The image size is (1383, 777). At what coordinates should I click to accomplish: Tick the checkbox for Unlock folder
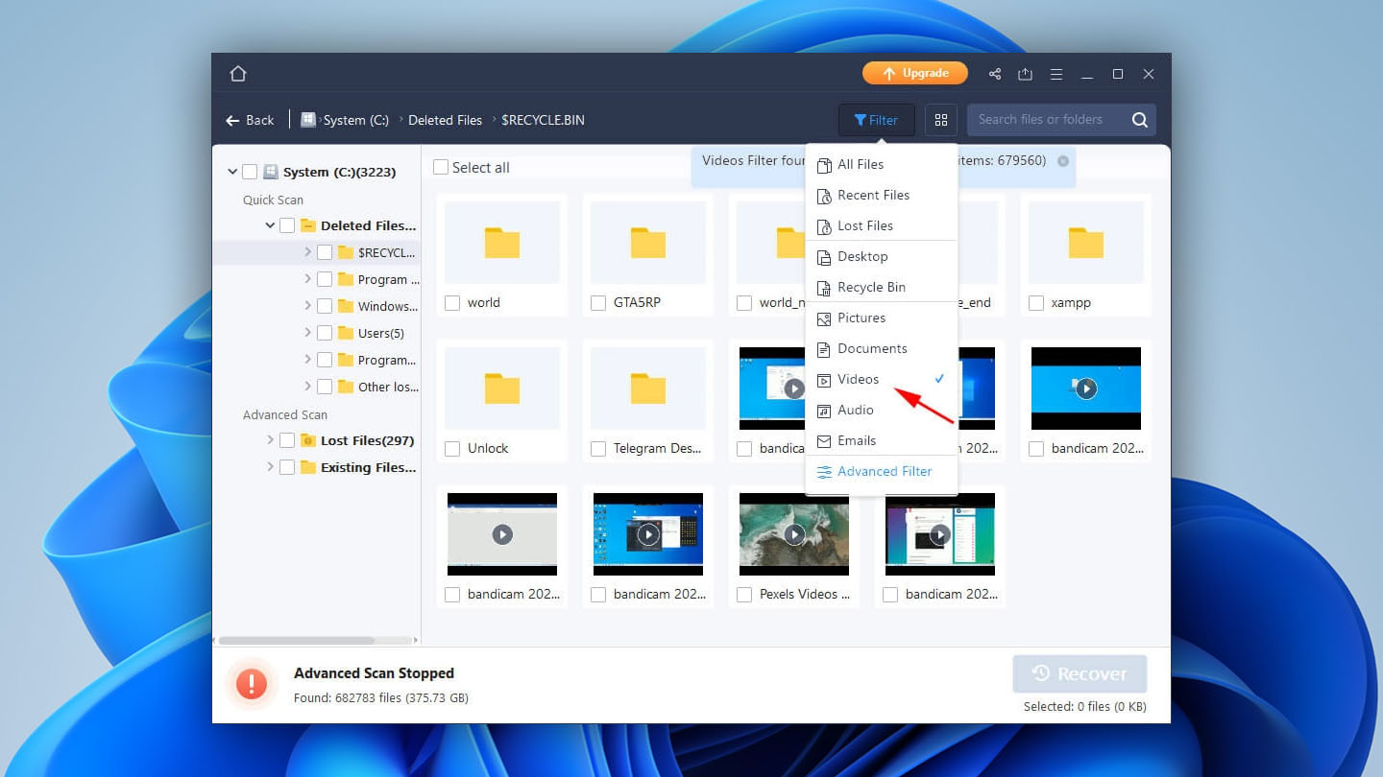(452, 449)
